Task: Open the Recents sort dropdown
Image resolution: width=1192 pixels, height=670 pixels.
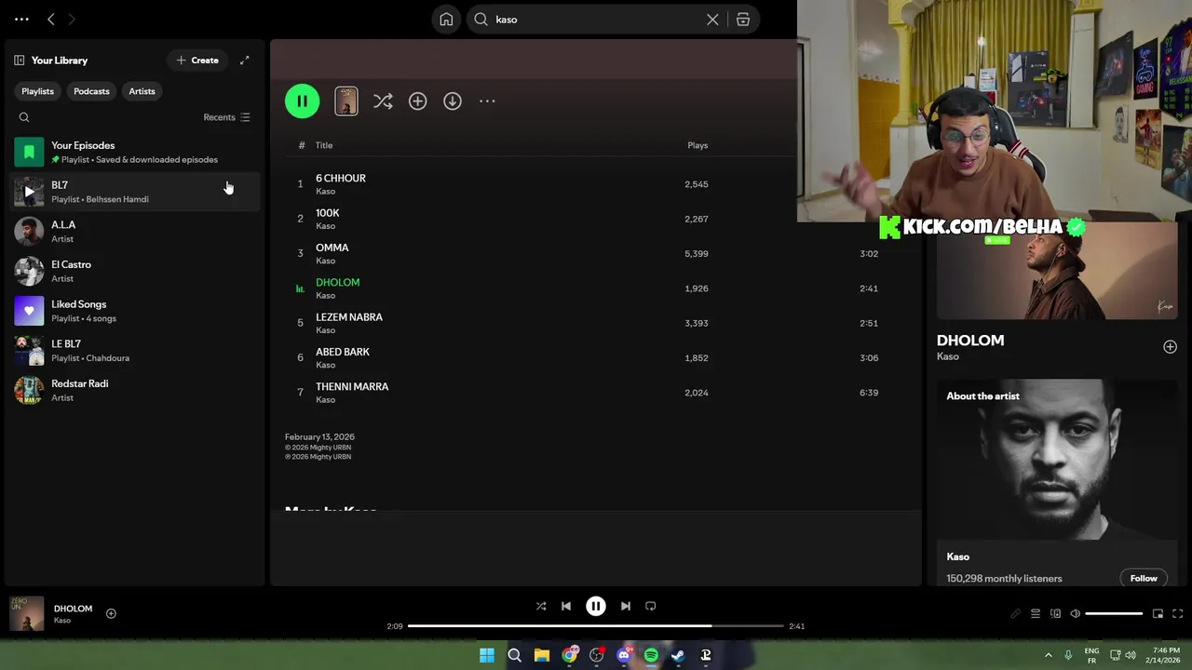Action: click(226, 117)
